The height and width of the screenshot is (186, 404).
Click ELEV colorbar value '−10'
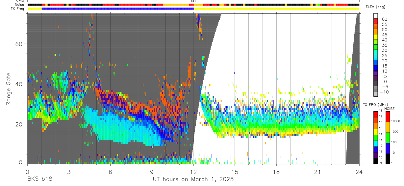click(384, 92)
